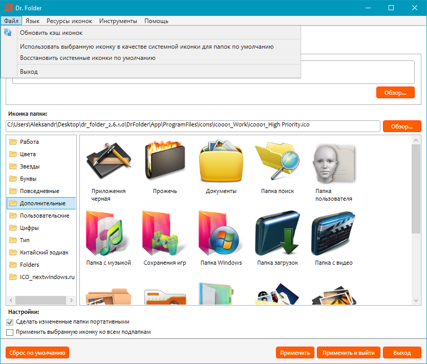Open the 'Файл' menu
The image size is (427, 364).
pyautogui.click(x=11, y=20)
